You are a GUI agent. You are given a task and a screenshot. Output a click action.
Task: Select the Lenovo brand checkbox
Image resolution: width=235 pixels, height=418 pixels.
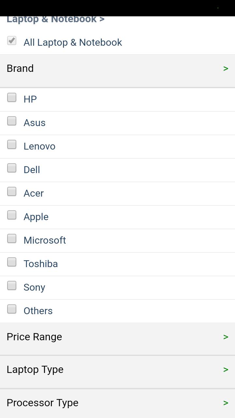point(12,144)
